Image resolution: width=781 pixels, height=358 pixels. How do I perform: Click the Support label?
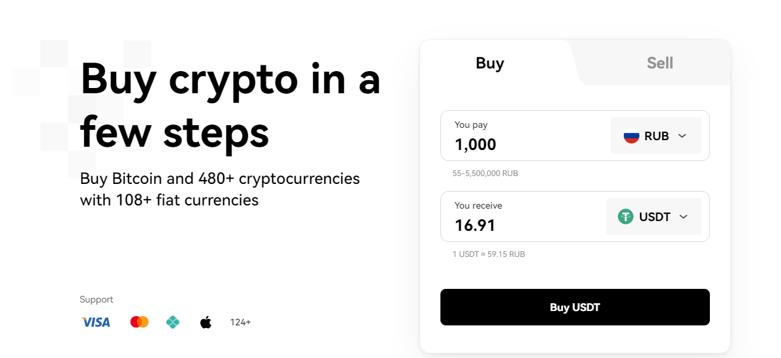(97, 299)
